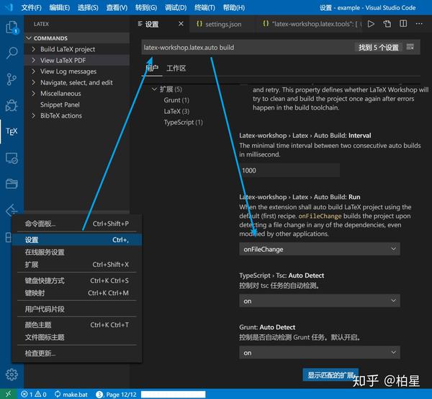This screenshot has height=399, width=432.
Task: Select the 工作区 settings scope tab
Action: (176, 69)
